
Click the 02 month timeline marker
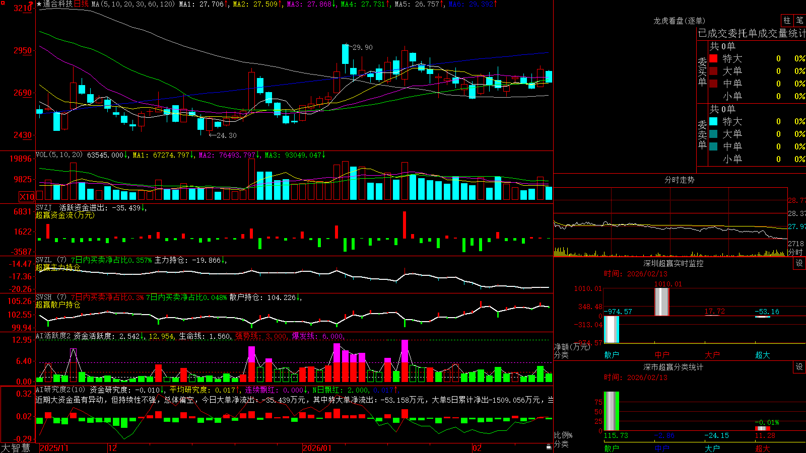click(477, 448)
